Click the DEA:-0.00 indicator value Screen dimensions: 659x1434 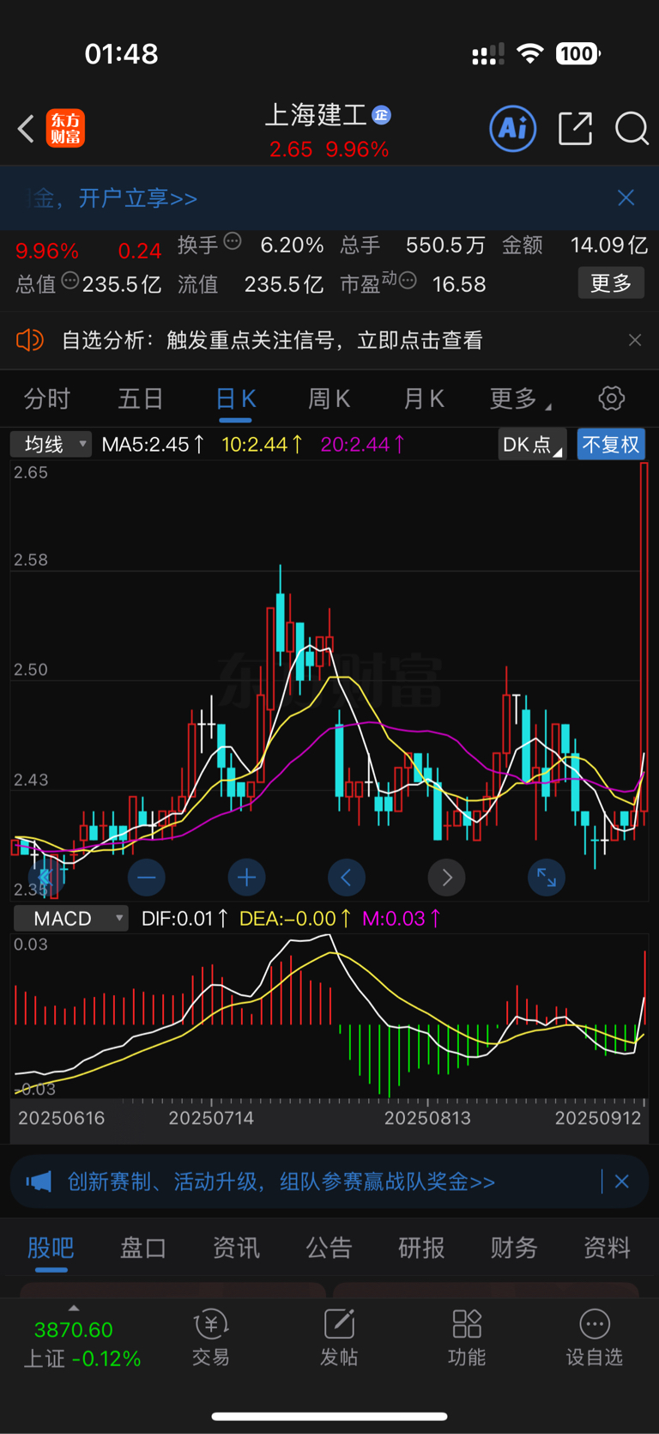coord(295,918)
